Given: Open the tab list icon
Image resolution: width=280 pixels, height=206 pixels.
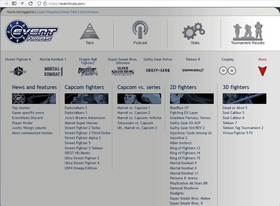Looking at the screenshot, I should (22, 3).
